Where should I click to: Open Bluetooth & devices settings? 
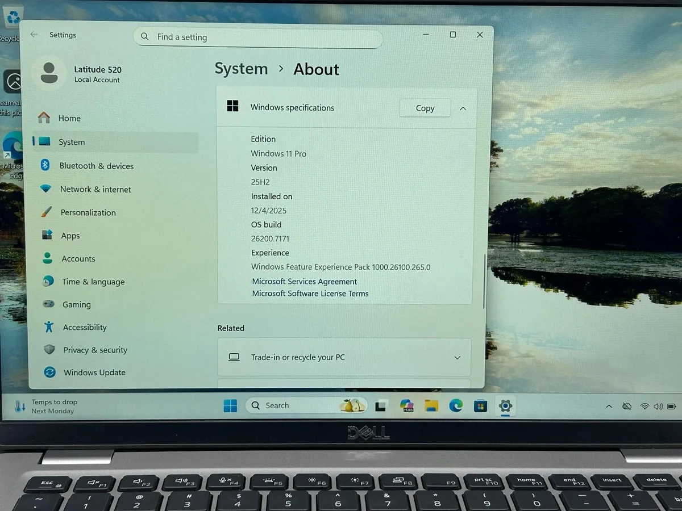87,166
